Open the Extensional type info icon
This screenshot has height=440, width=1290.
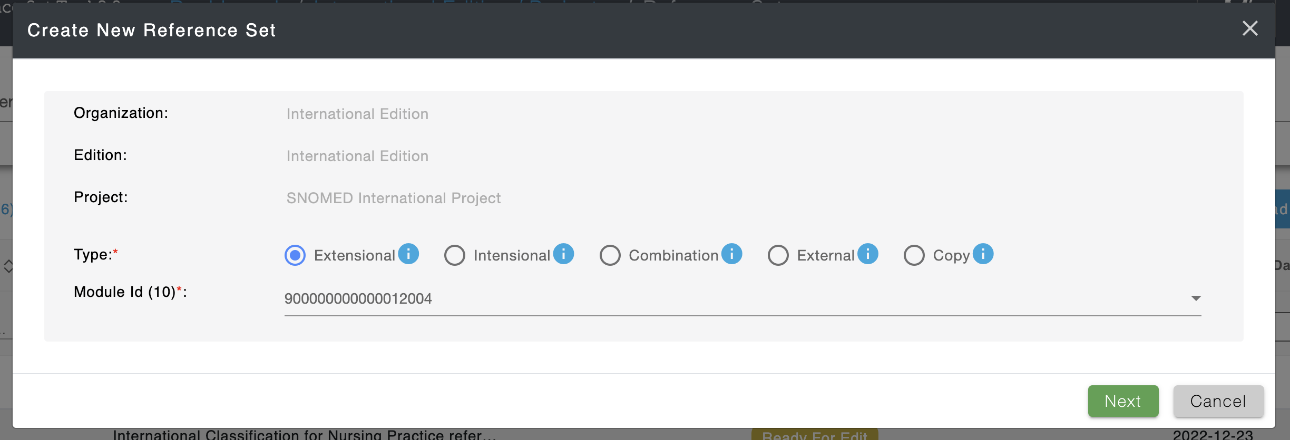point(408,254)
